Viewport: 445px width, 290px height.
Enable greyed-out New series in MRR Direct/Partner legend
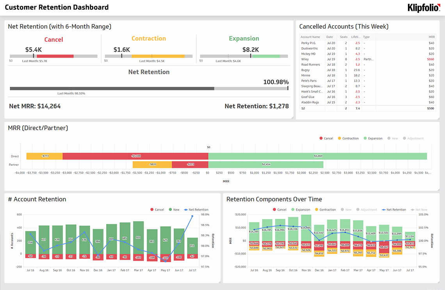point(392,138)
